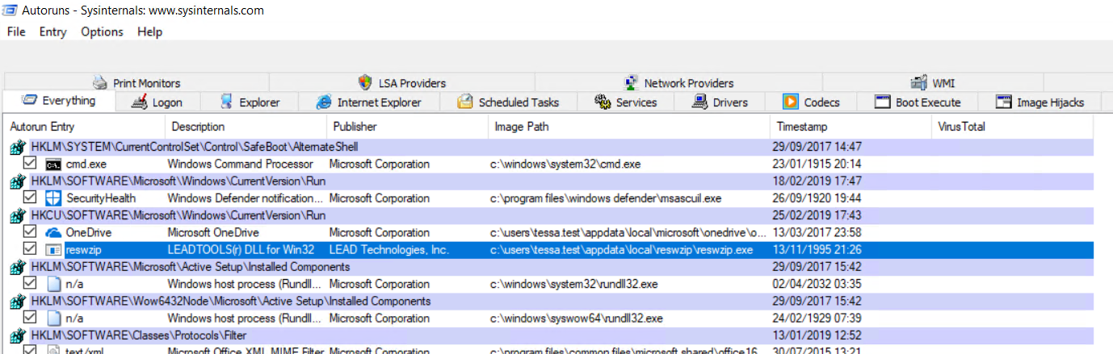
Task: Switch to the Scheduled Tasks tab
Action: pyautogui.click(x=507, y=102)
